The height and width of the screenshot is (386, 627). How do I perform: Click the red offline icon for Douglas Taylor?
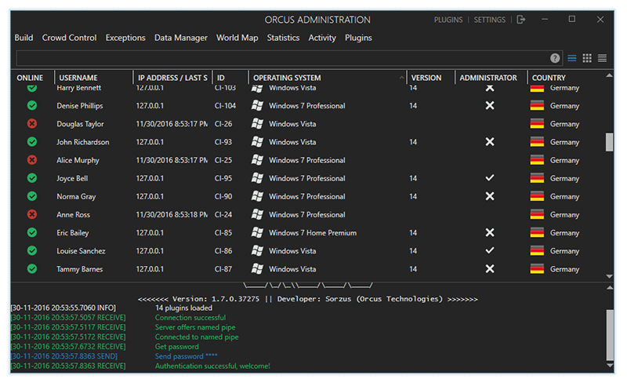32,124
